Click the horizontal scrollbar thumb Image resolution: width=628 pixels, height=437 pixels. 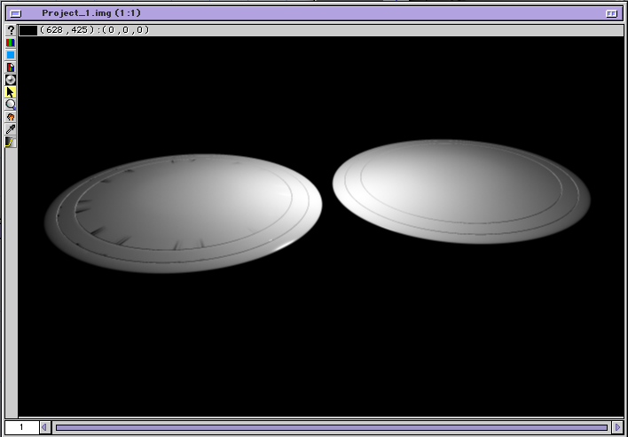tap(332, 428)
